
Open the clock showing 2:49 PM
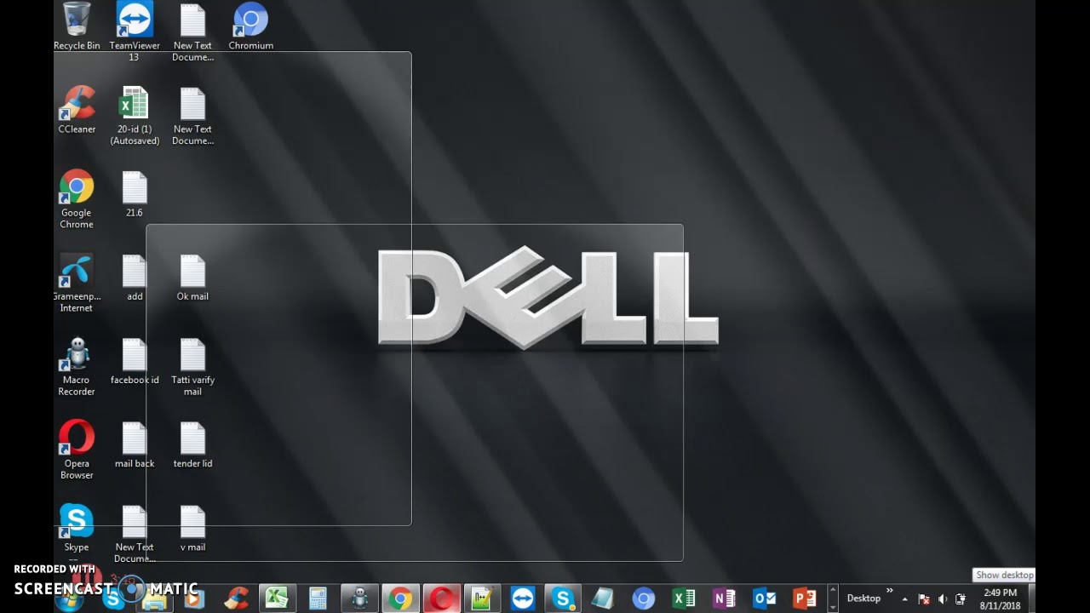(x=1000, y=599)
